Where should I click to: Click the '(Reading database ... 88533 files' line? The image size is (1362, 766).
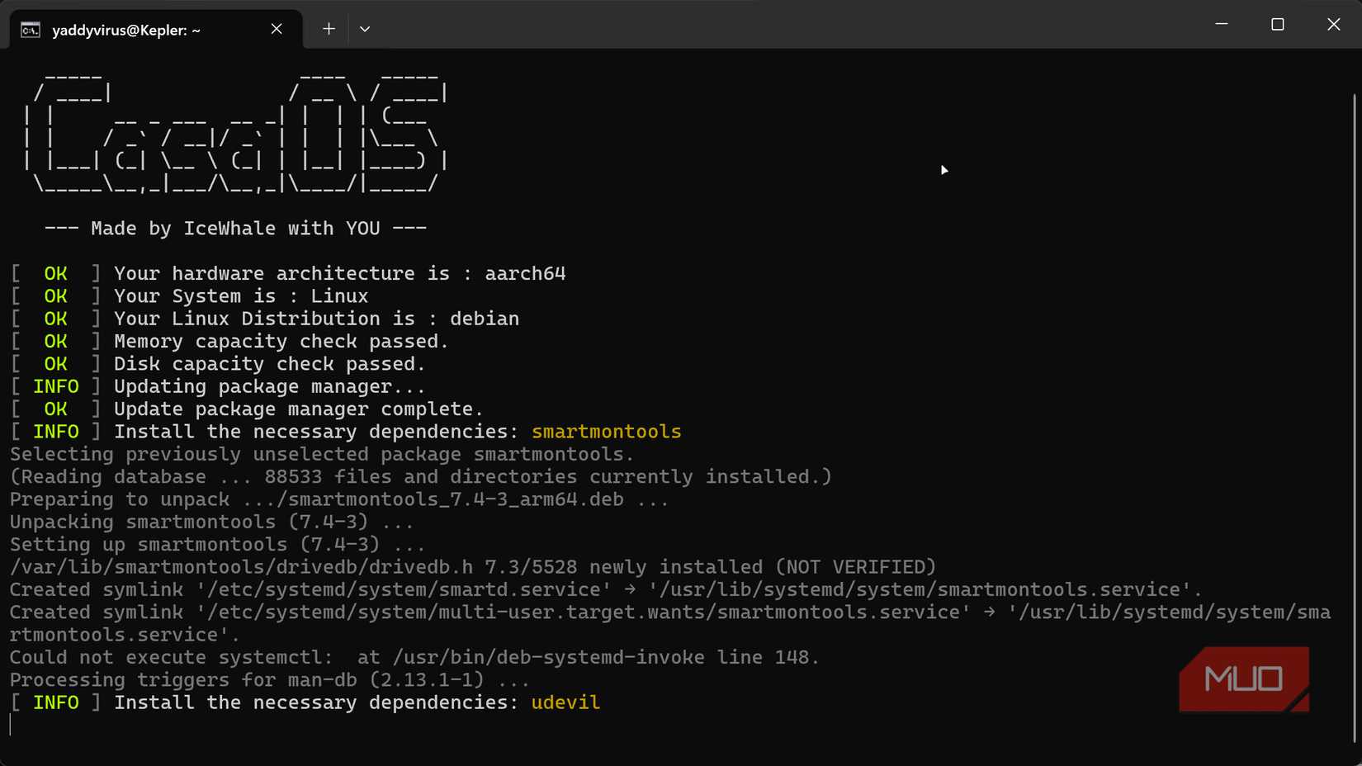[420, 477]
